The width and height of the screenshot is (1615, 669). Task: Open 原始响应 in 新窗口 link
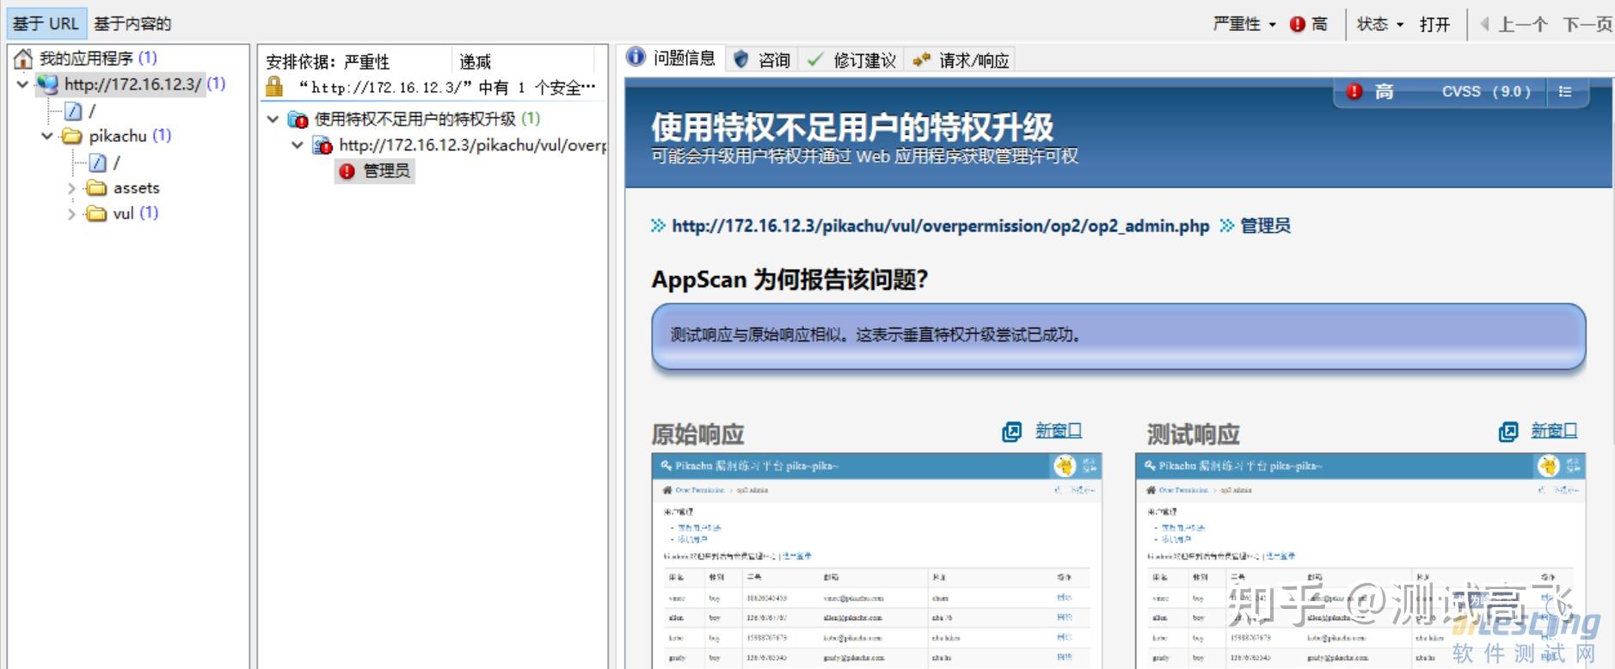pos(1059,431)
